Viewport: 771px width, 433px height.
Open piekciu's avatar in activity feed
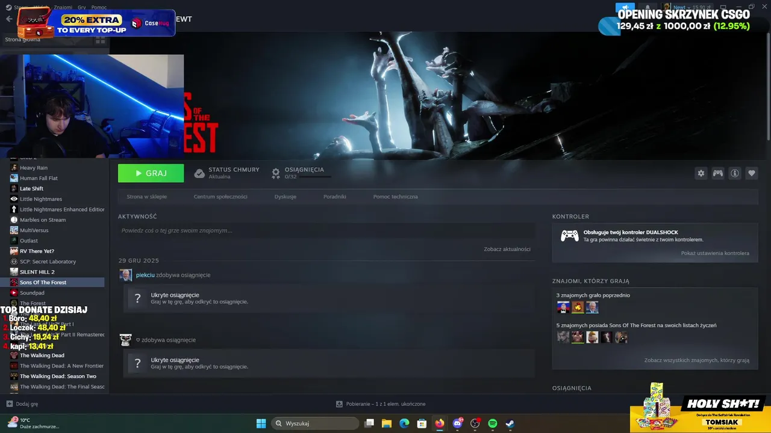126,275
